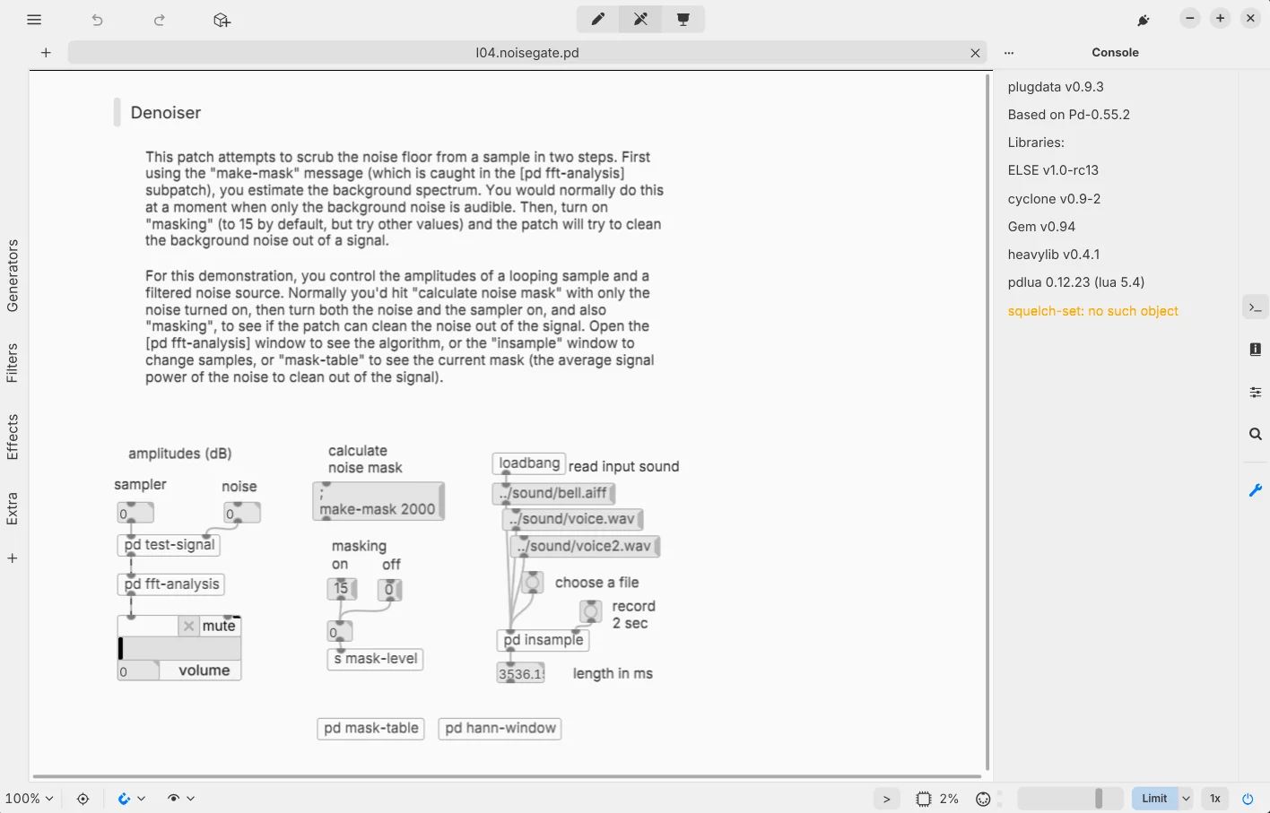Click the noise amplitude number box
1270x813 pixels.
click(242, 513)
